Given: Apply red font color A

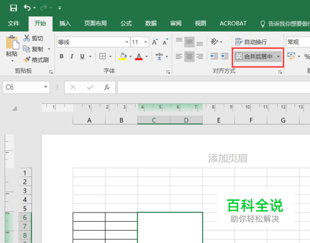Looking at the screenshot, I should point(139,56).
